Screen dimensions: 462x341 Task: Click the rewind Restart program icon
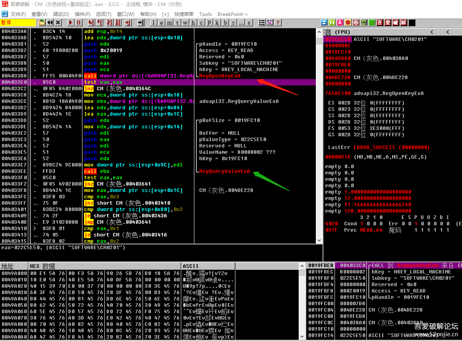tap(51, 23)
